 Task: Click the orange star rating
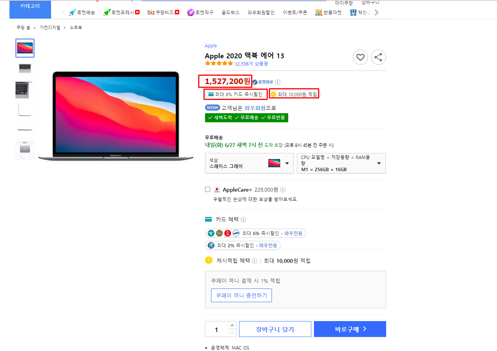(219, 64)
